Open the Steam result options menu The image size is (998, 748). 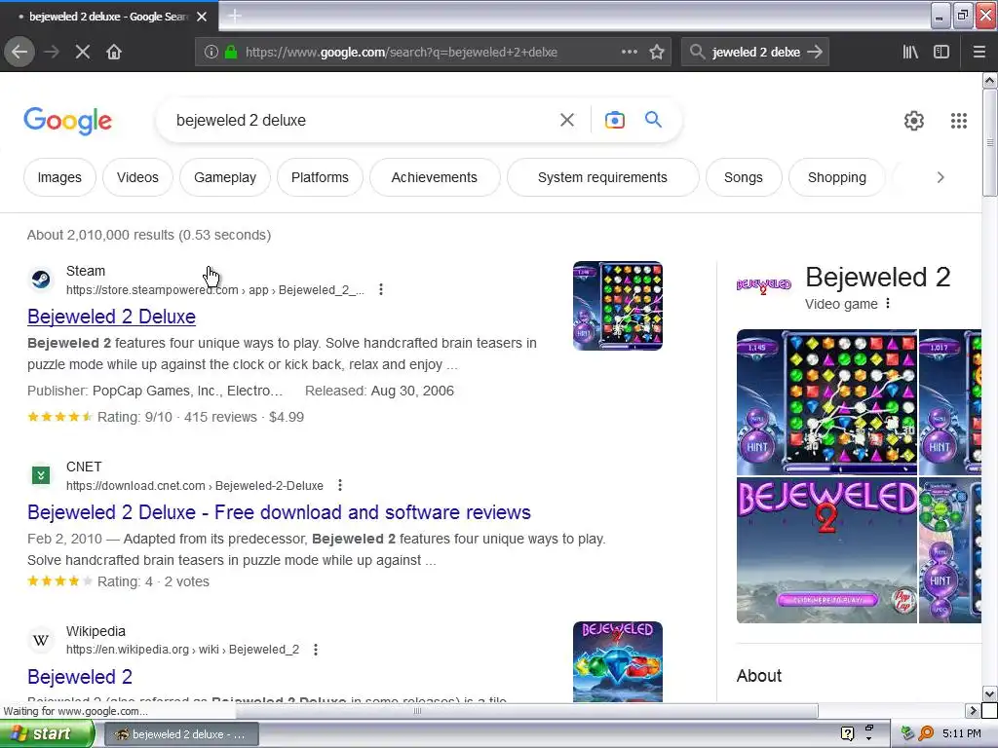click(381, 289)
